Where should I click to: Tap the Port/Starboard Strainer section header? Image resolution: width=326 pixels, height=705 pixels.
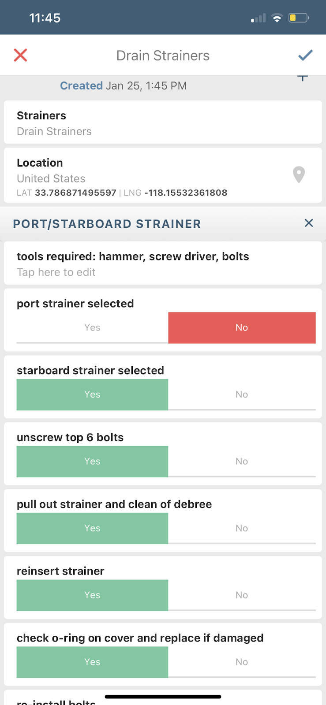tap(107, 224)
